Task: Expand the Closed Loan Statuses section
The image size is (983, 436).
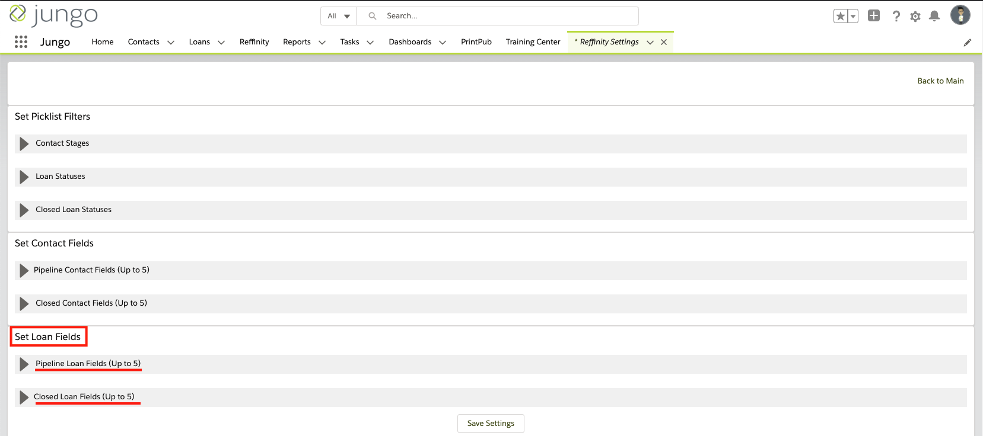Action: [24, 210]
